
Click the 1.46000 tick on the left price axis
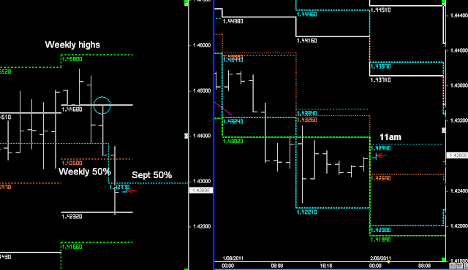(x=202, y=45)
